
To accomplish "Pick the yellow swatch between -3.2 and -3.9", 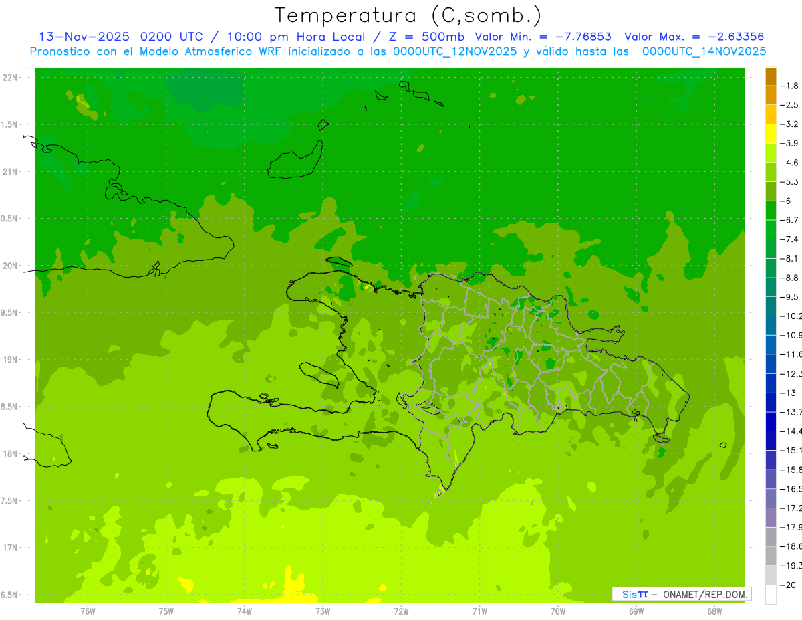I will coord(771,134).
